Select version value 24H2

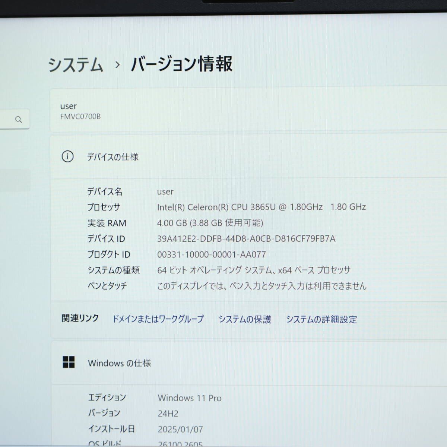168,413
